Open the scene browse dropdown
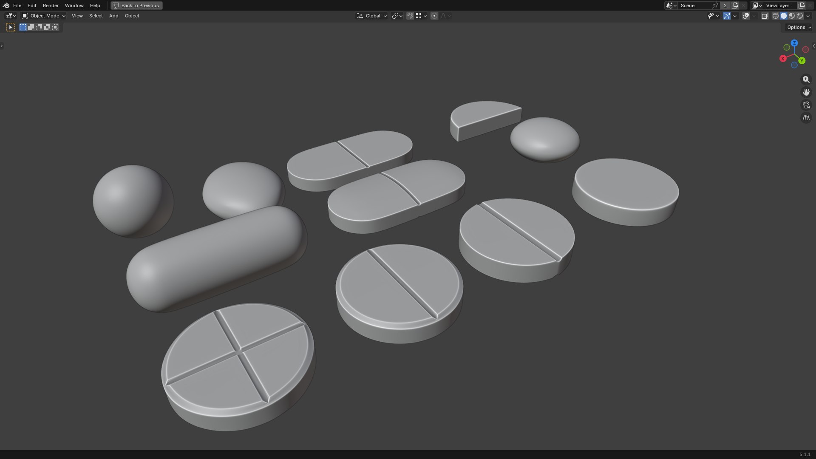816x459 pixels. point(671,6)
